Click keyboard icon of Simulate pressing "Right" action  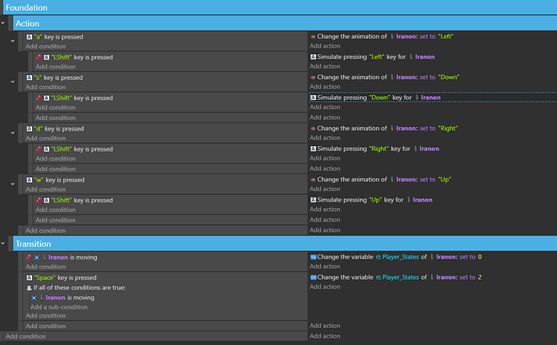click(x=313, y=148)
